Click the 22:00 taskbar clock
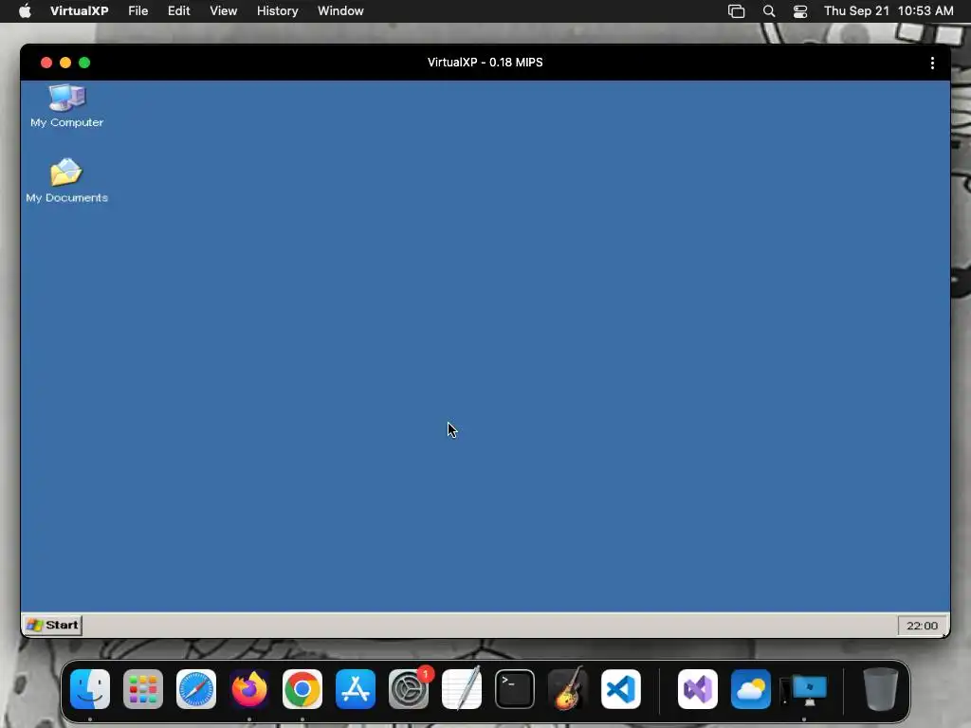The width and height of the screenshot is (971, 728). (x=922, y=626)
